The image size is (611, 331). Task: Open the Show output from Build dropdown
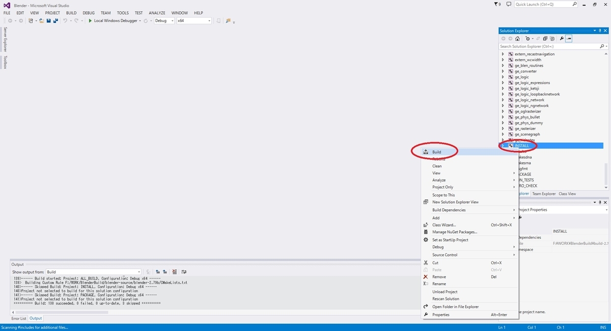coord(93,272)
